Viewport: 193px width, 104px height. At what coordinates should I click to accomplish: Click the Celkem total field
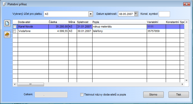pyautogui.click(x=51, y=94)
